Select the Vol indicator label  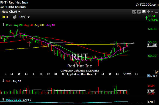coord(8,81)
